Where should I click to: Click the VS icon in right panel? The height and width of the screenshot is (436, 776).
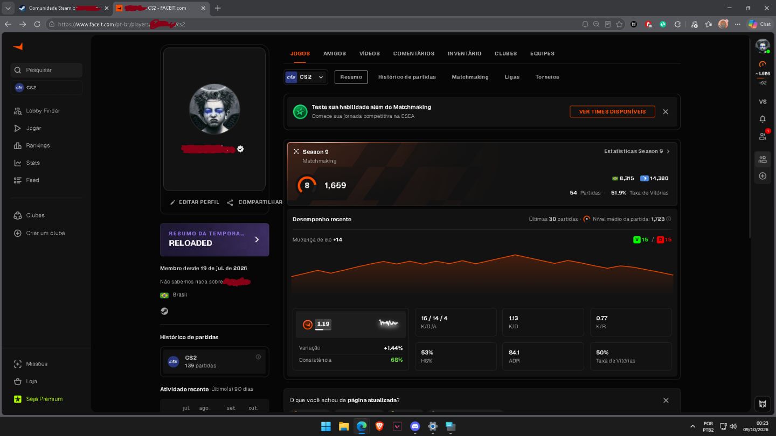763,102
